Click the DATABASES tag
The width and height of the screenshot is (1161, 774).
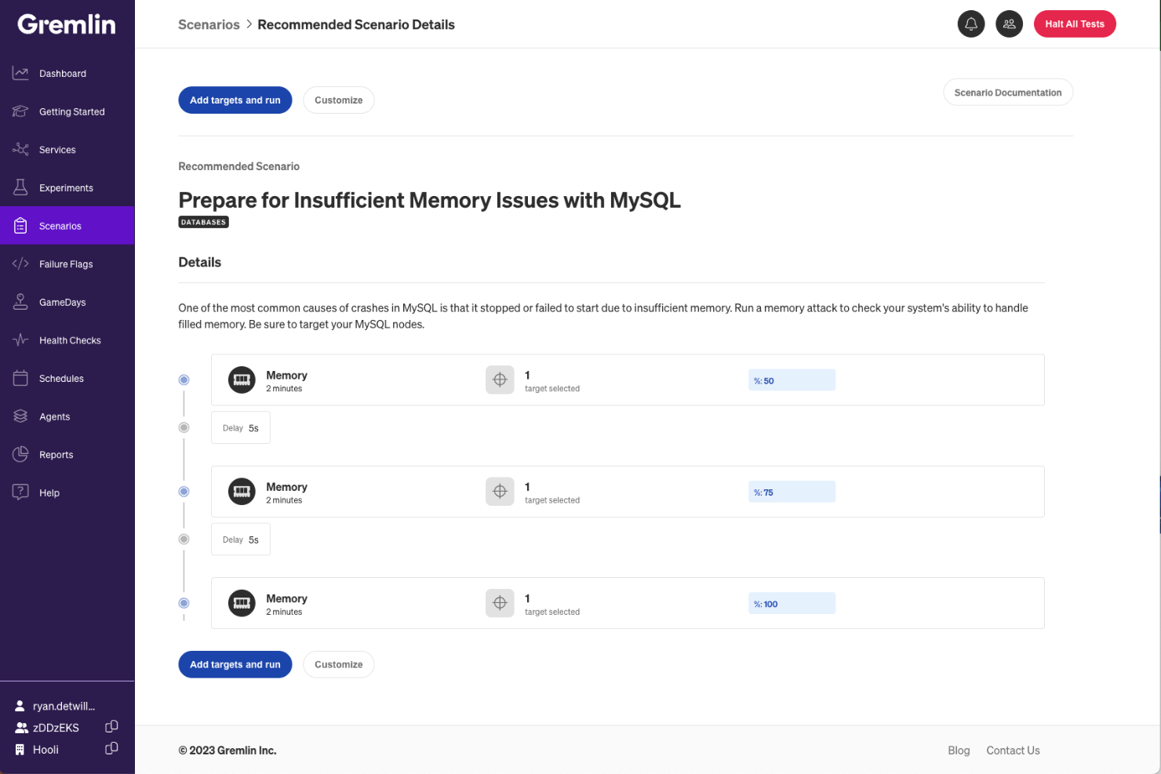pos(203,222)
